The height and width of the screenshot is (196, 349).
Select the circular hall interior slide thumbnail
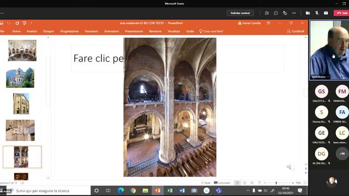click(22, 51)
